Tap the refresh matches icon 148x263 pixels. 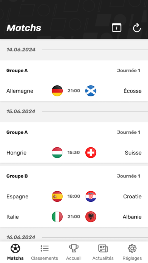coord(137,28)
